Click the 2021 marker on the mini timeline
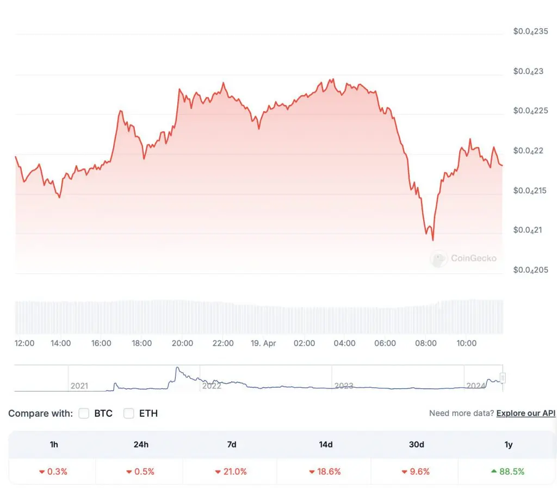557x488 pixels. coord(79,386)
